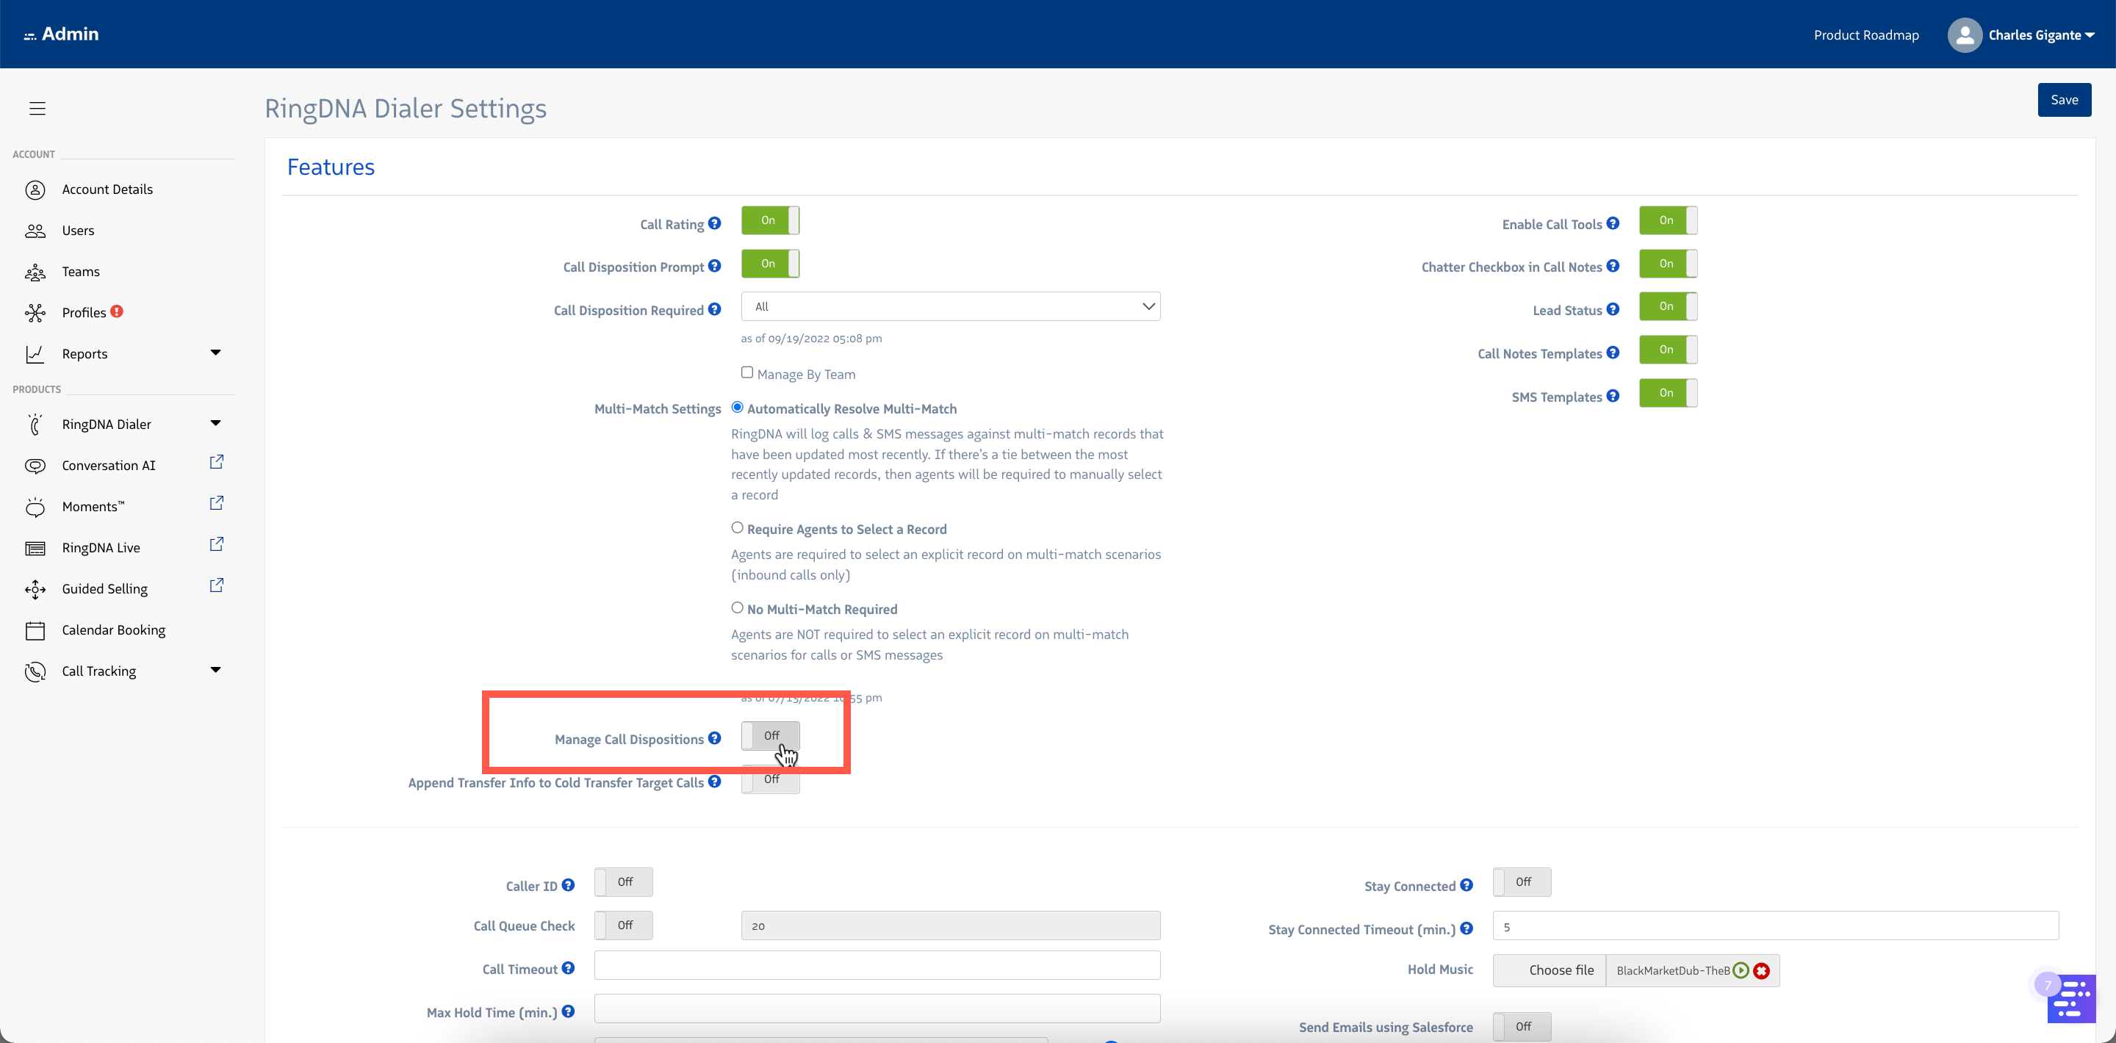2116x1043 pixels.
Task: Toggle the Stay Connected switch
Action: tap(1522, 882)
